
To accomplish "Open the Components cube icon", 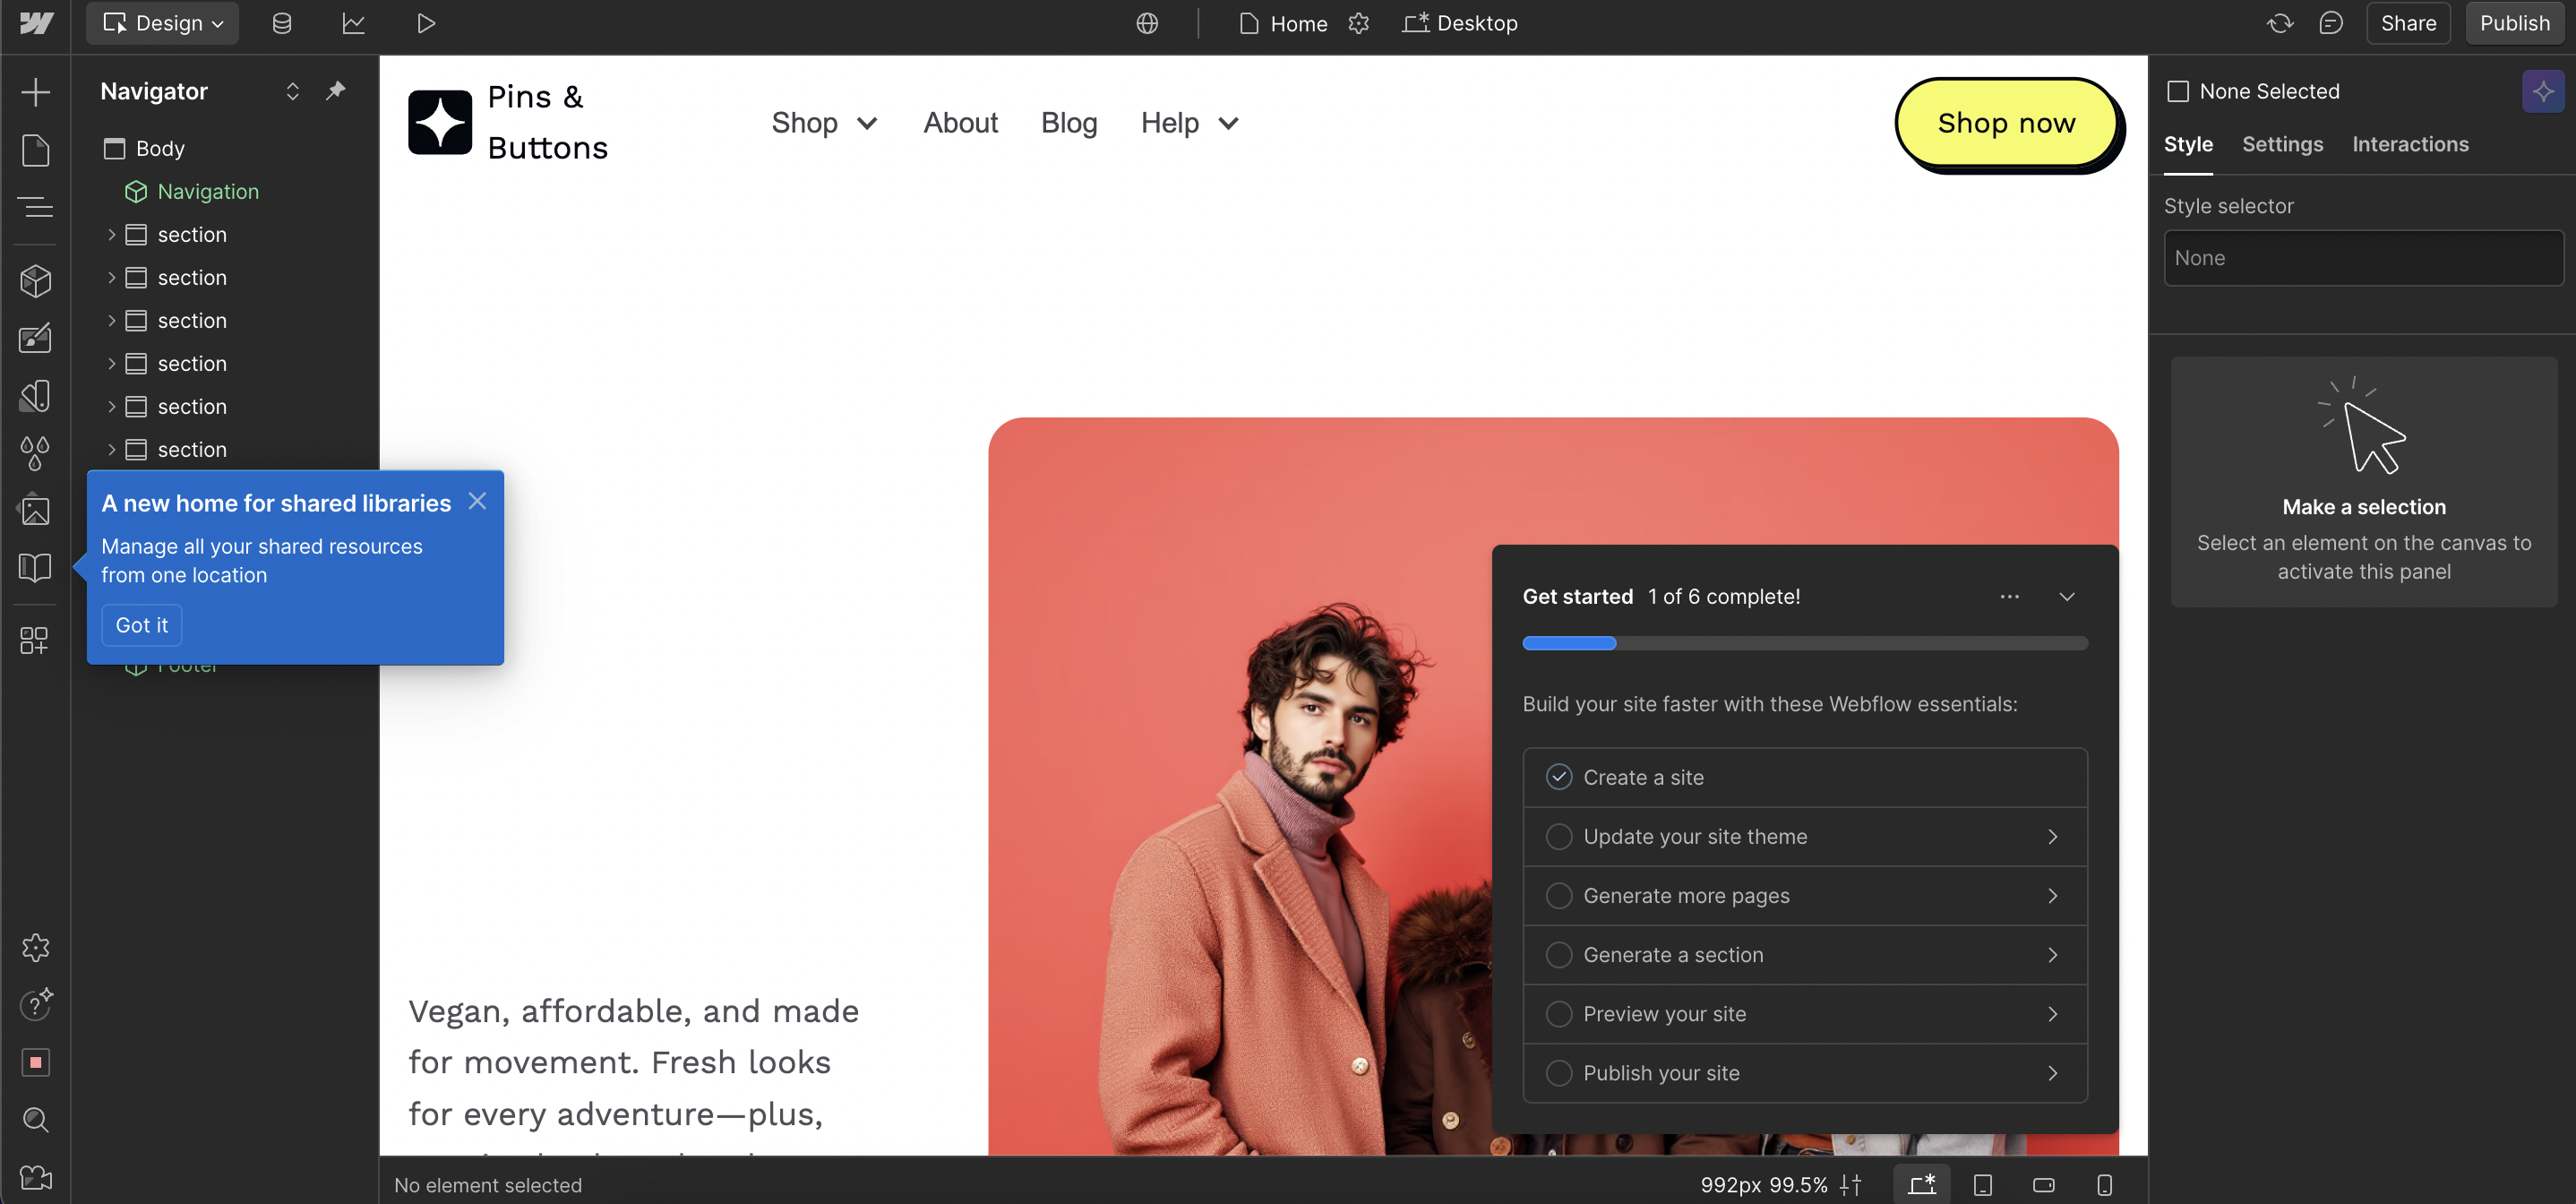I will point(35,281).
